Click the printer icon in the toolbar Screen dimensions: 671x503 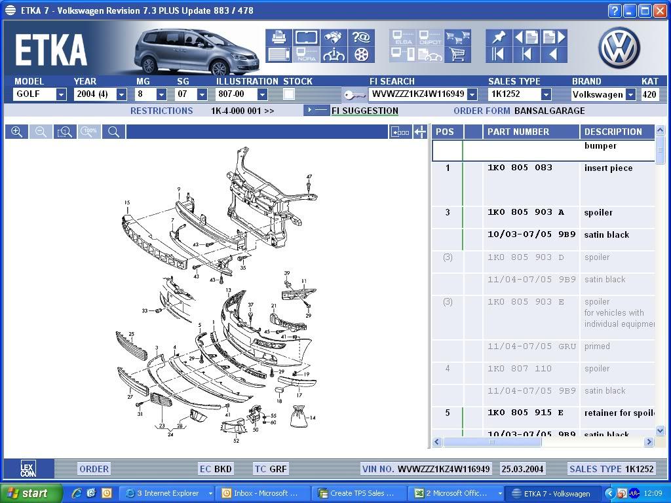[279, 37]
